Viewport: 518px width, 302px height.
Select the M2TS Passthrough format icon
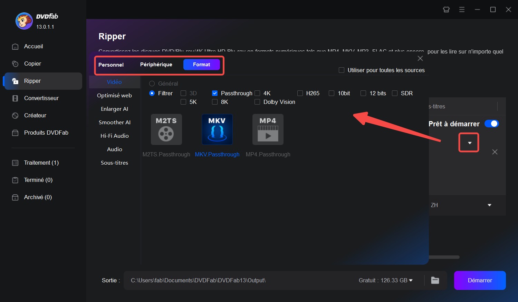[x=166, y=129]
